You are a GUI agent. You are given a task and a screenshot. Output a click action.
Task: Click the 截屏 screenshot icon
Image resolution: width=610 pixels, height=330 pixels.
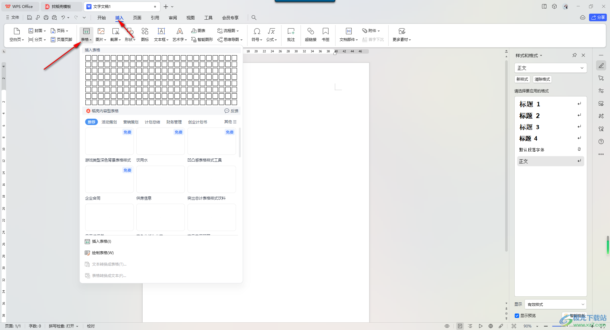point(116,35)
